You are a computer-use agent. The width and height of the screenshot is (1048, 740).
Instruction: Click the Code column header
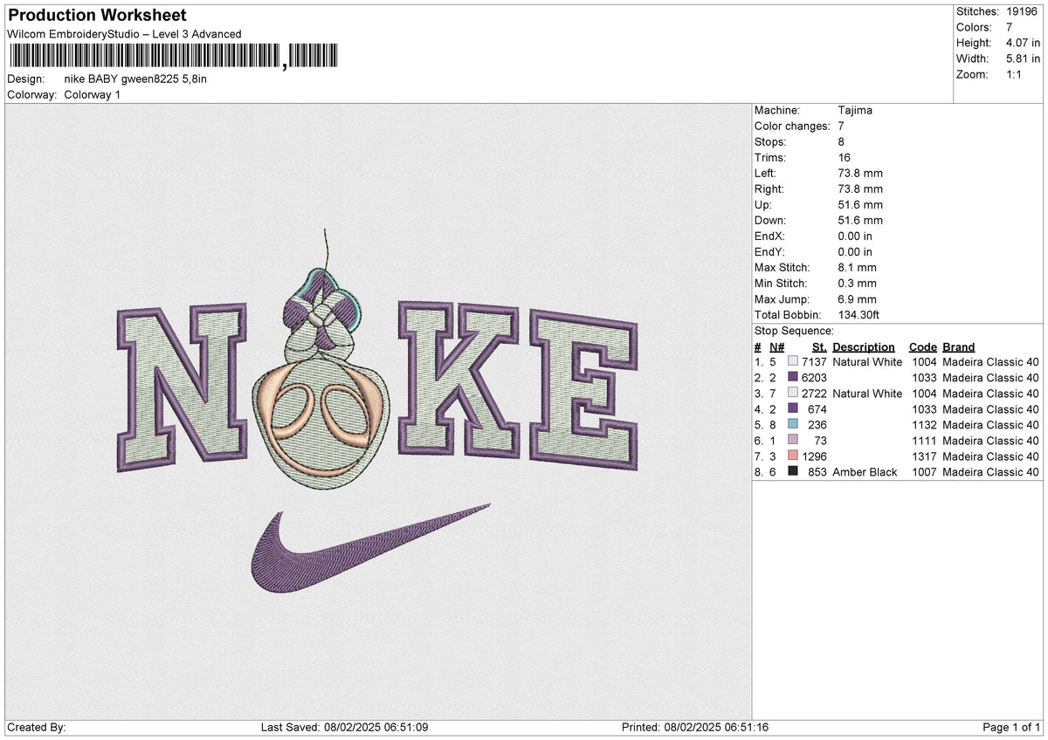coord(922,347)
